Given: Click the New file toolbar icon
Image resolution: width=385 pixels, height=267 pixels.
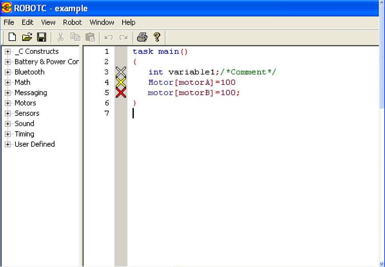Looking at the screenshot, I should point(12,37).
